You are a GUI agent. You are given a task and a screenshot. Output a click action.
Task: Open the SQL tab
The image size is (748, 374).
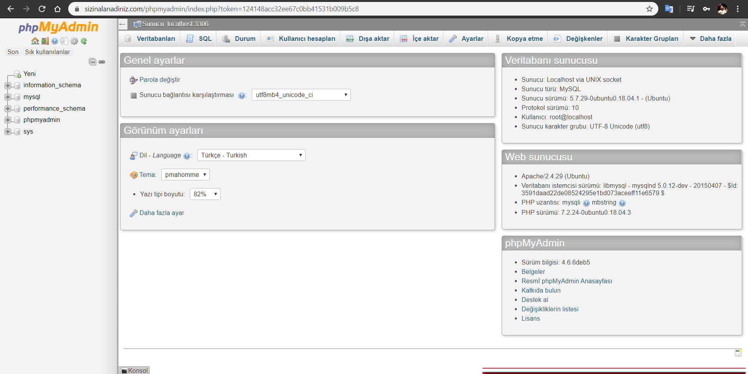coord(199,39)
